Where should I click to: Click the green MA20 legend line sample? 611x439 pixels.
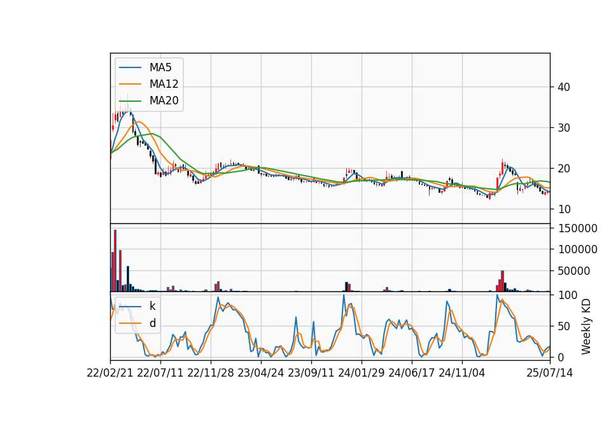(x=130, y=101)
